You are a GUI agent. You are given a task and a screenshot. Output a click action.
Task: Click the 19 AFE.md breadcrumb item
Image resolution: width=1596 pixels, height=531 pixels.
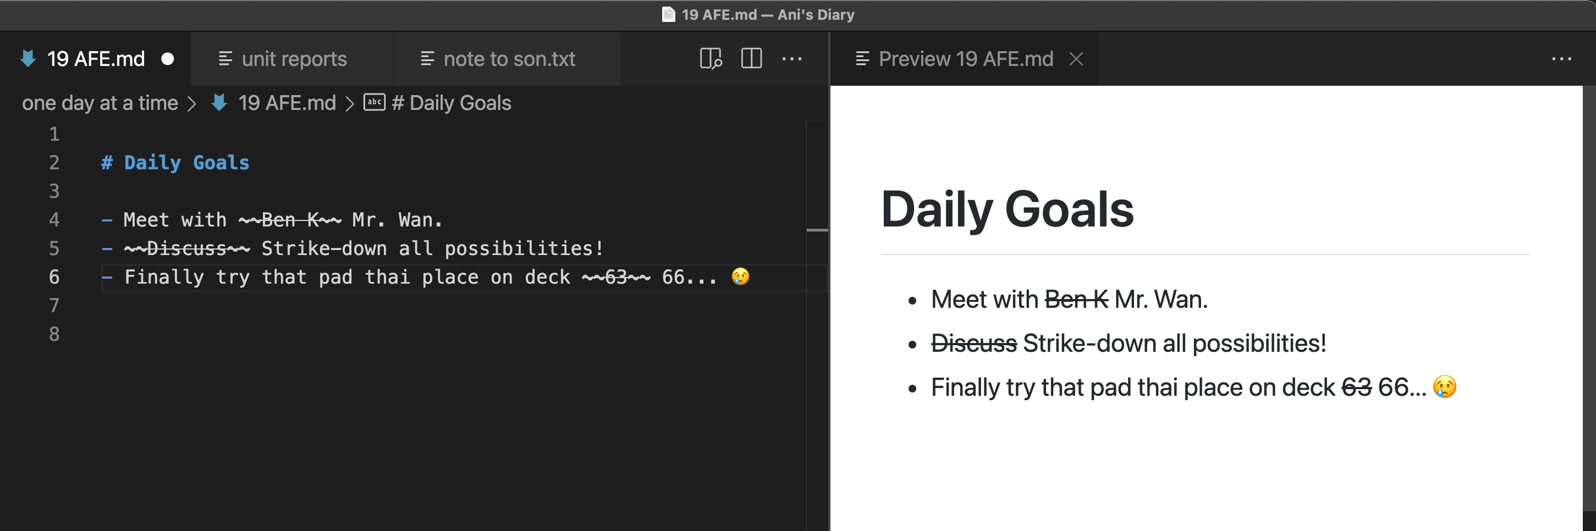(x=287, y=103)
